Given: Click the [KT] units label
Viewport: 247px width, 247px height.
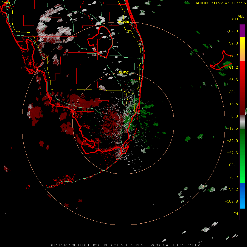Looking at the screenshot, I should point(234,19).
